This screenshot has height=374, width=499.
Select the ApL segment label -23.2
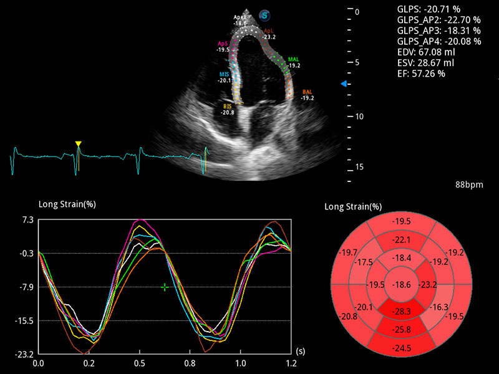pyautogui.click(x=269, y=34)
